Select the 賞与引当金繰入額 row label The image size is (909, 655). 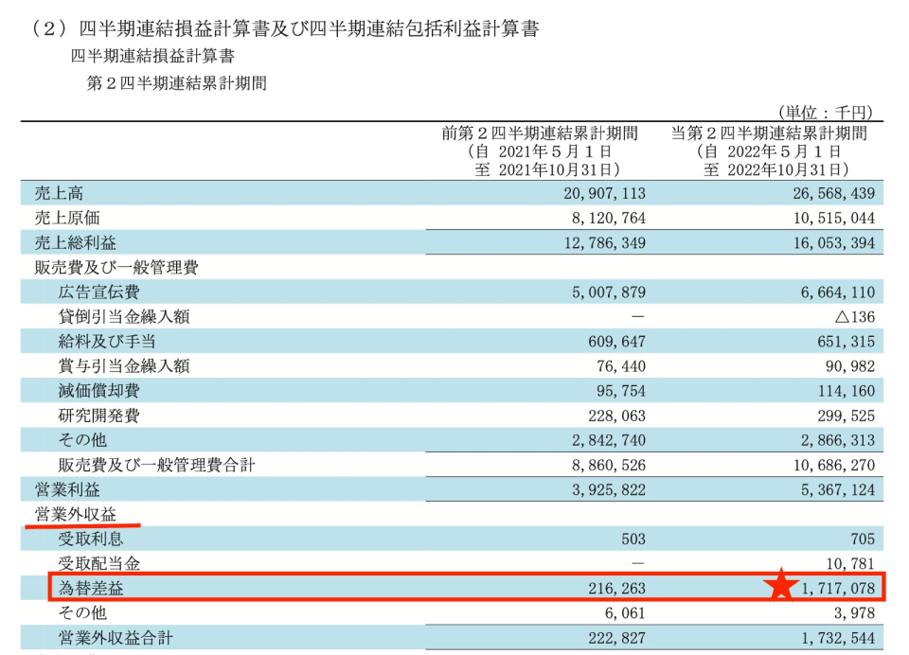123,366
